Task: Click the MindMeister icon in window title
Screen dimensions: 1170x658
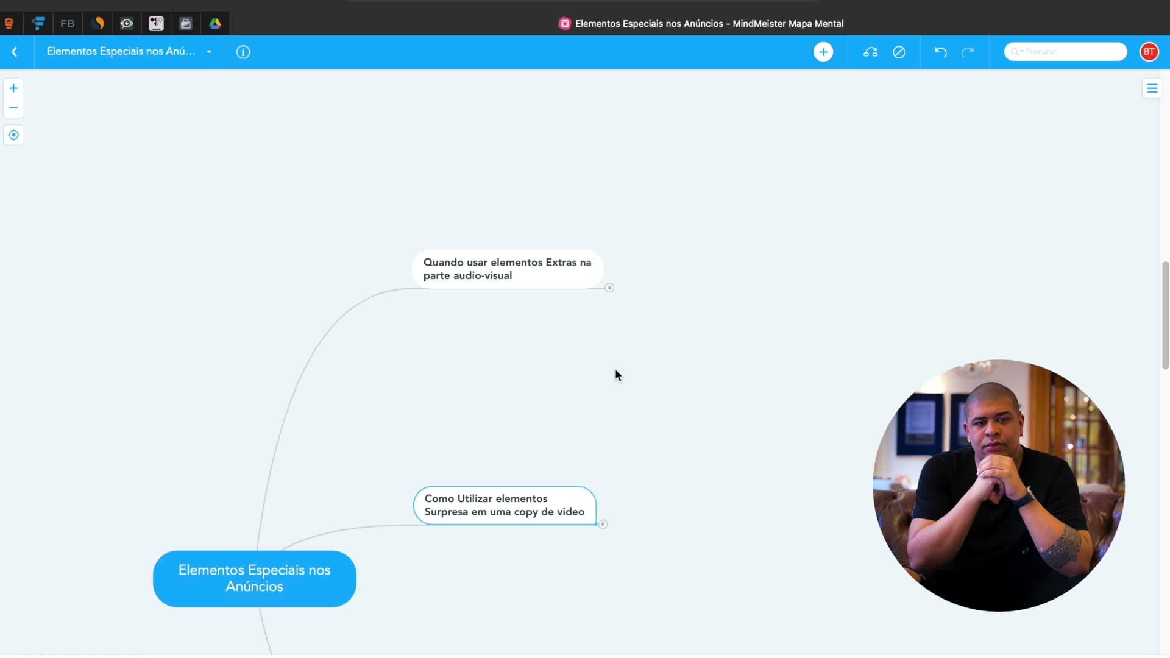Action: tap(565, 24)
